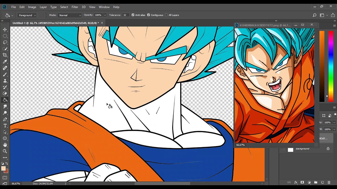Open the File menu
This screenshot has width=337, height=189.
(x=13, y=7)
